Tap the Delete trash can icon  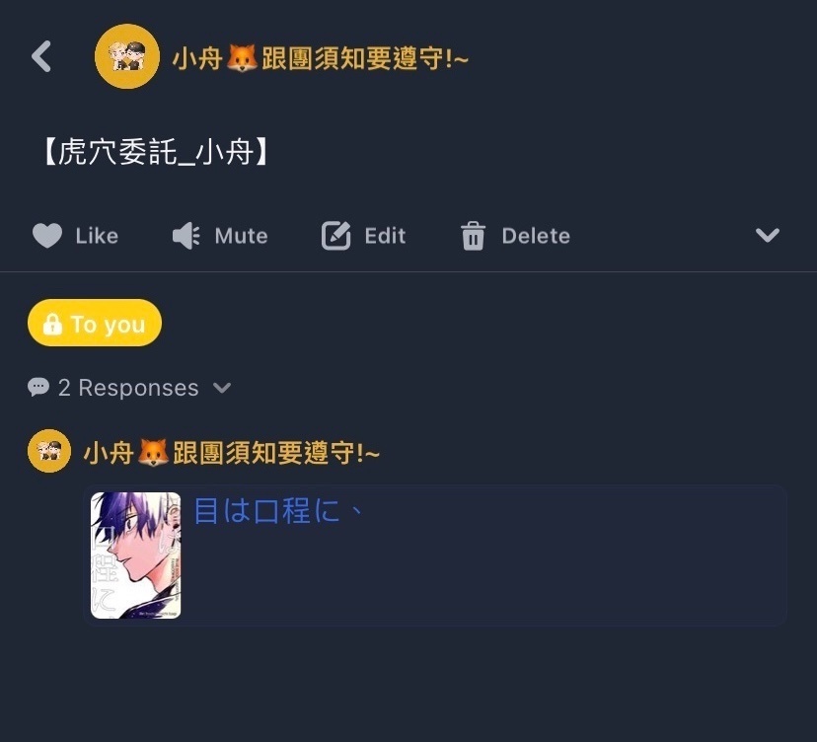click(x=473, y=236)
